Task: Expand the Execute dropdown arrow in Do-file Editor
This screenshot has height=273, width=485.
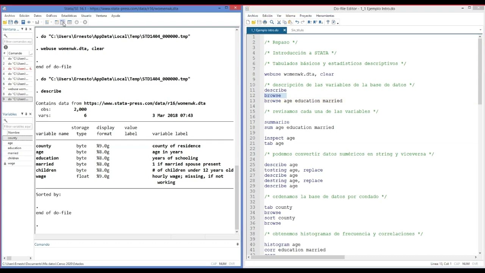Action: tap(338, 23)
